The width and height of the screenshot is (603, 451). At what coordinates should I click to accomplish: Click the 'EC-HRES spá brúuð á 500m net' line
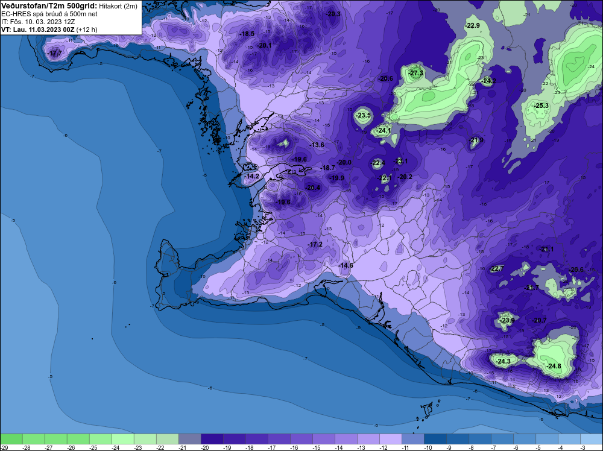pos(49,14)
